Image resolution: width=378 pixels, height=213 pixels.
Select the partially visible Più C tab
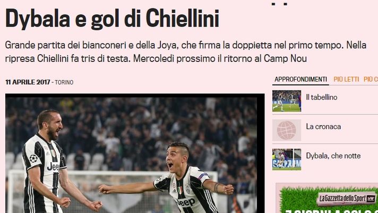(x=371, y=79)
